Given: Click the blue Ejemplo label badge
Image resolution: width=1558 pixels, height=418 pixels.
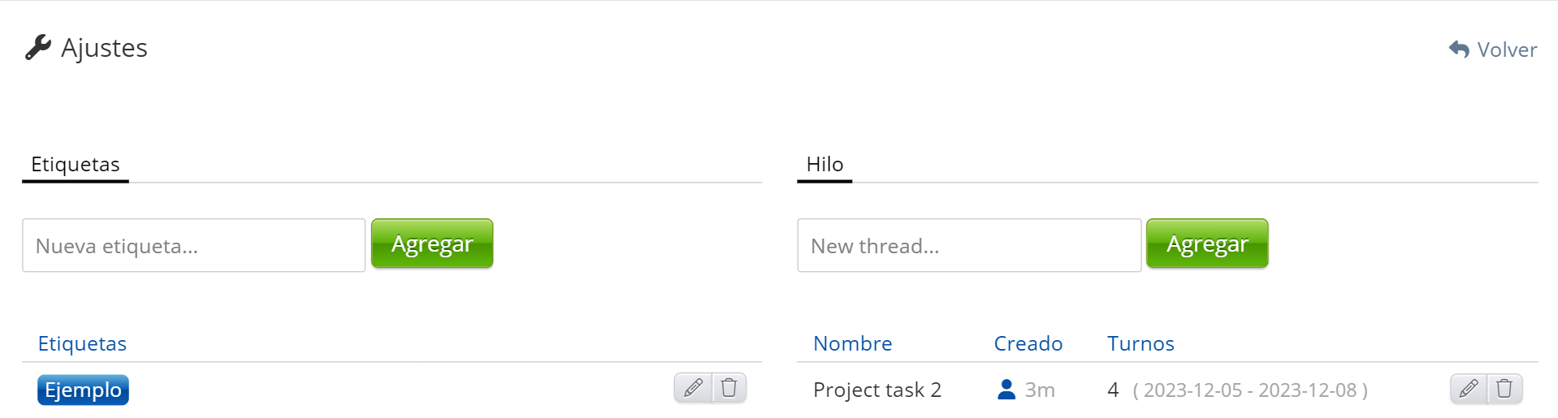Looking at the screenshot, I should pyautogui.click(x=83, y=390).
